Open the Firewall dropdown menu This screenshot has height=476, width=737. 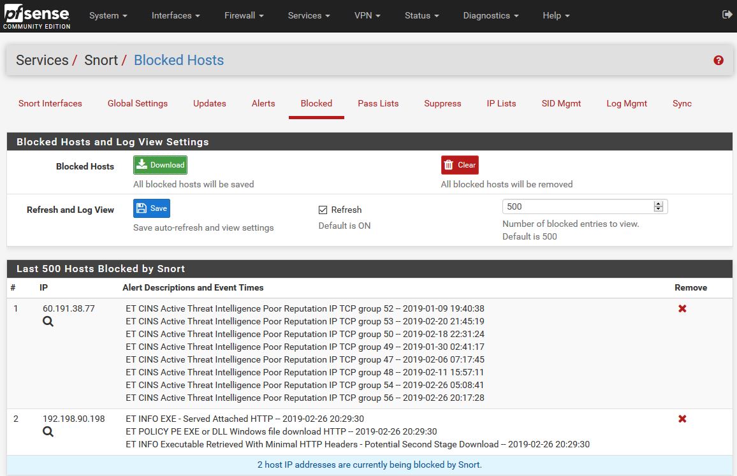coord(244,15)
